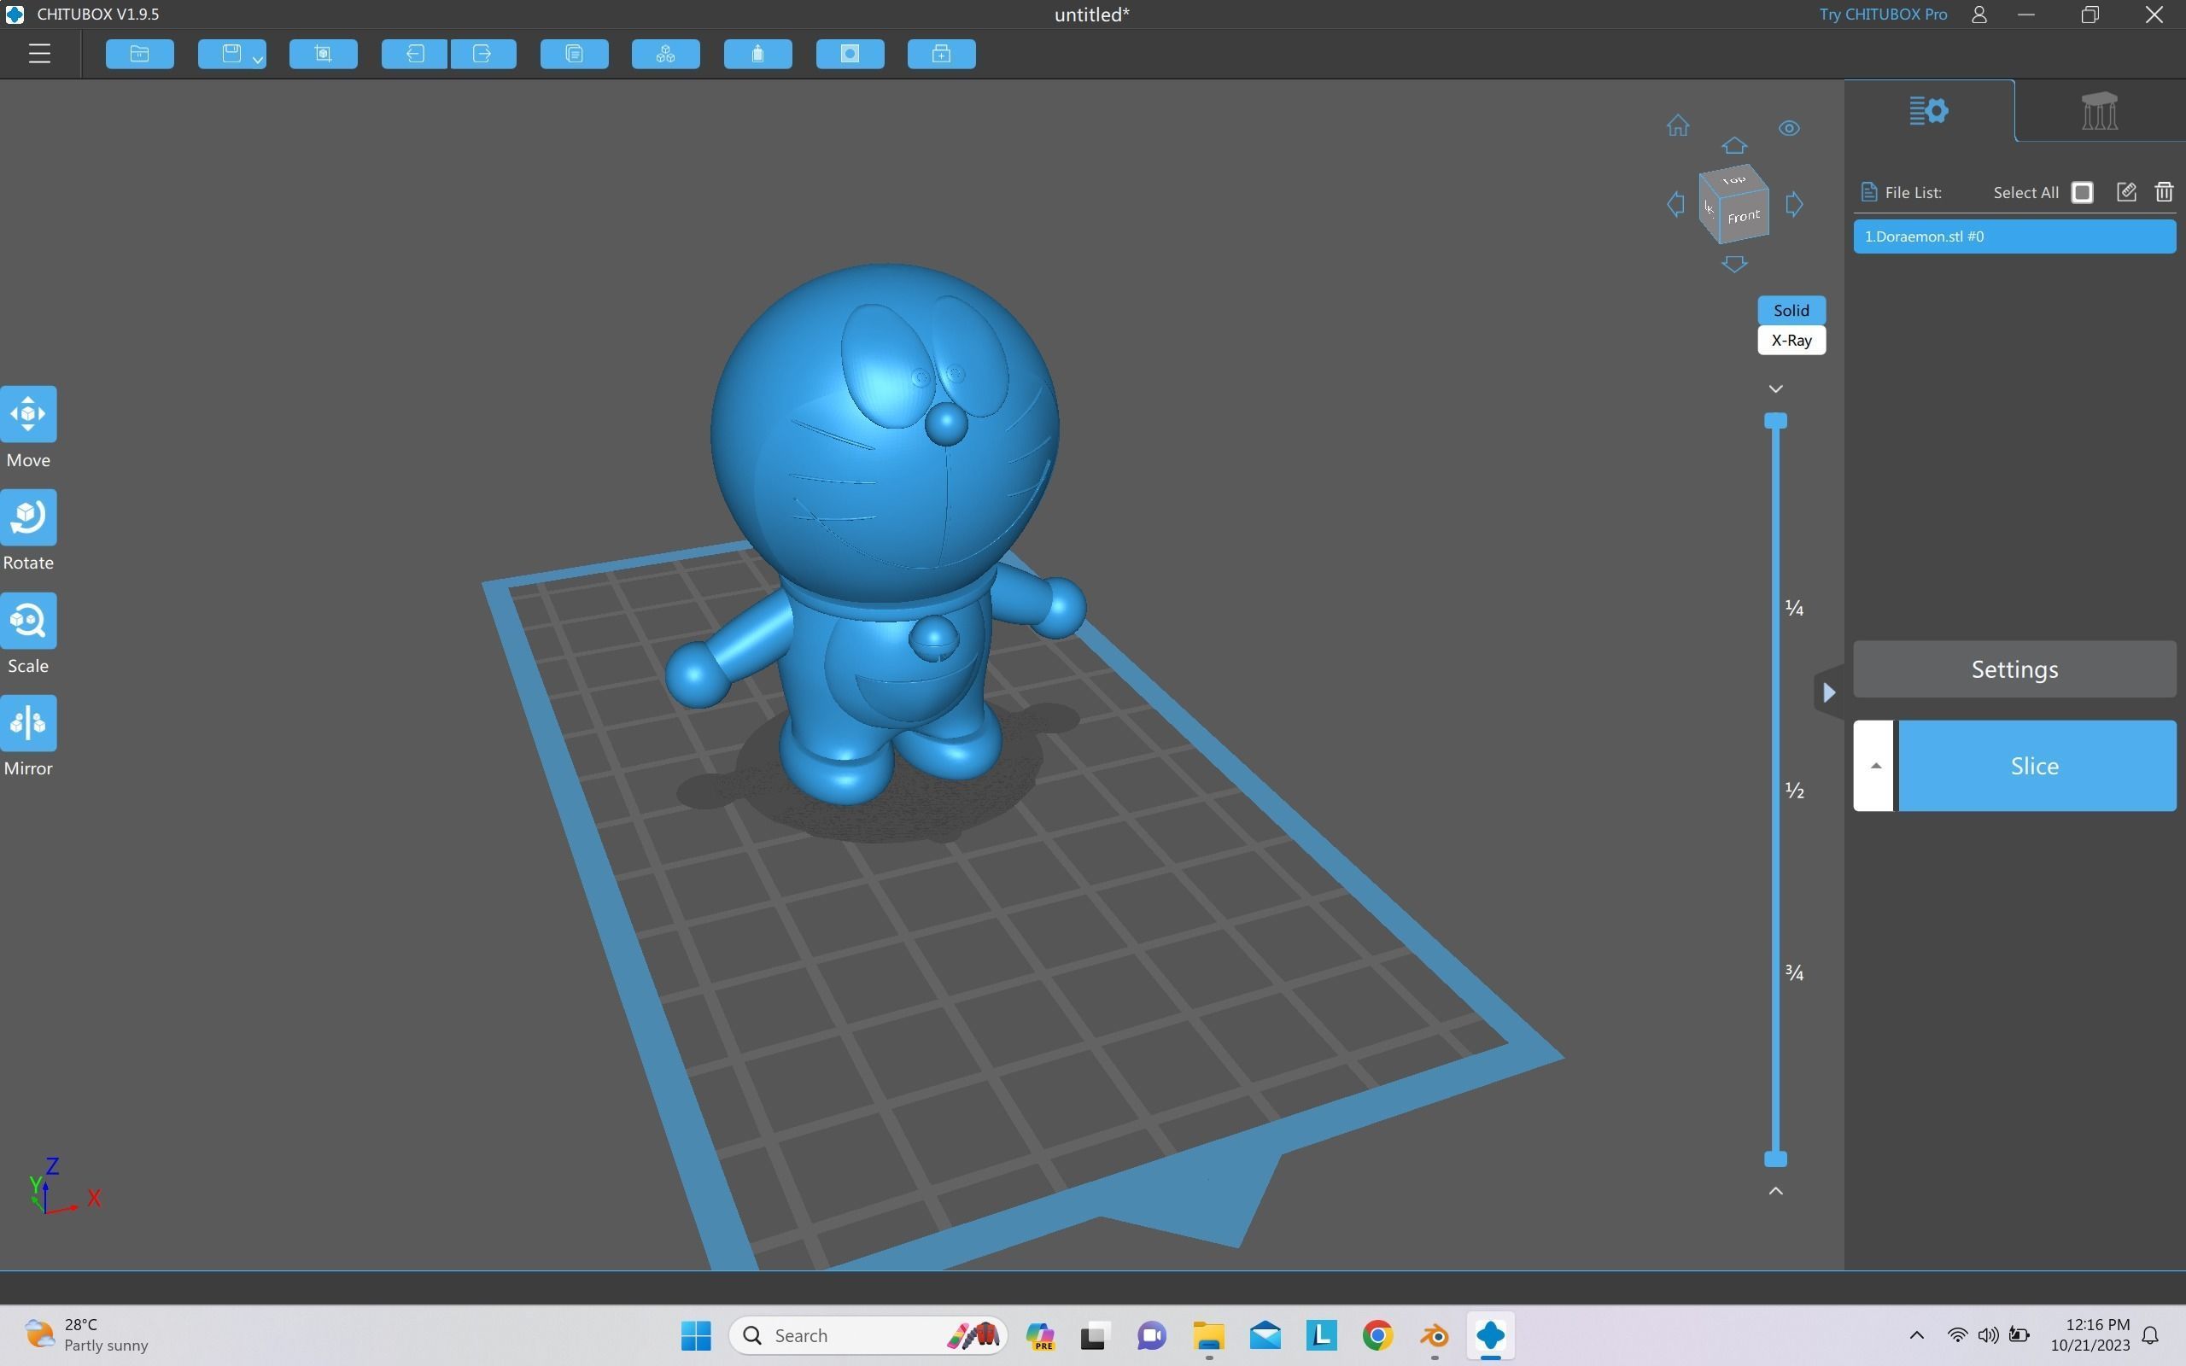This screenshot has height=1366, width=2186.
Task: Show hidden system tray icons
Action: click(x=1916, y=1335)
